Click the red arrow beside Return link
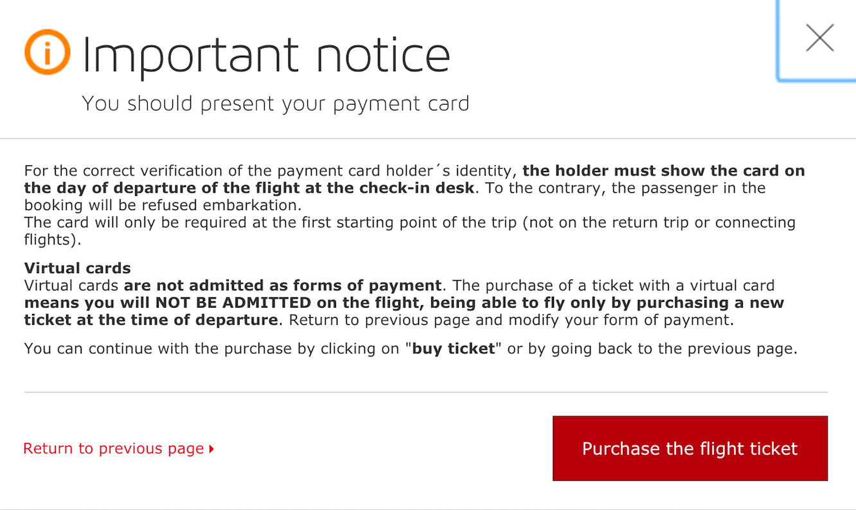856x510 pixels. click(x=211, y=449)
